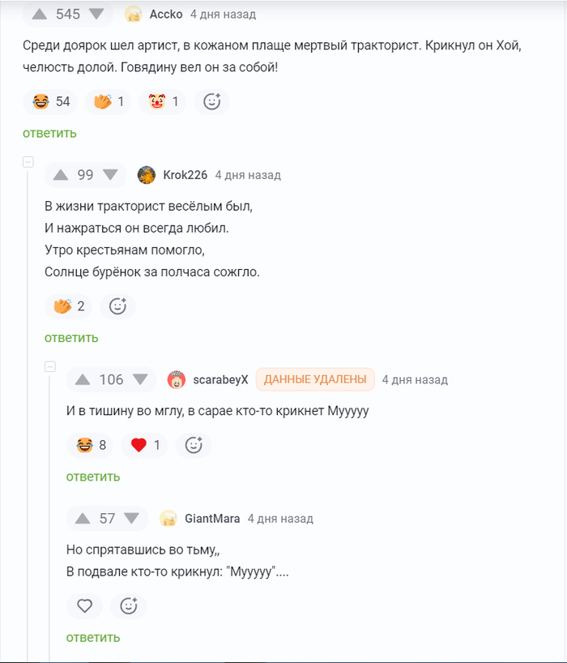This screenshot has height=663, width=567.
Task: Open GiantMara's user profile name
Action: 212,519
